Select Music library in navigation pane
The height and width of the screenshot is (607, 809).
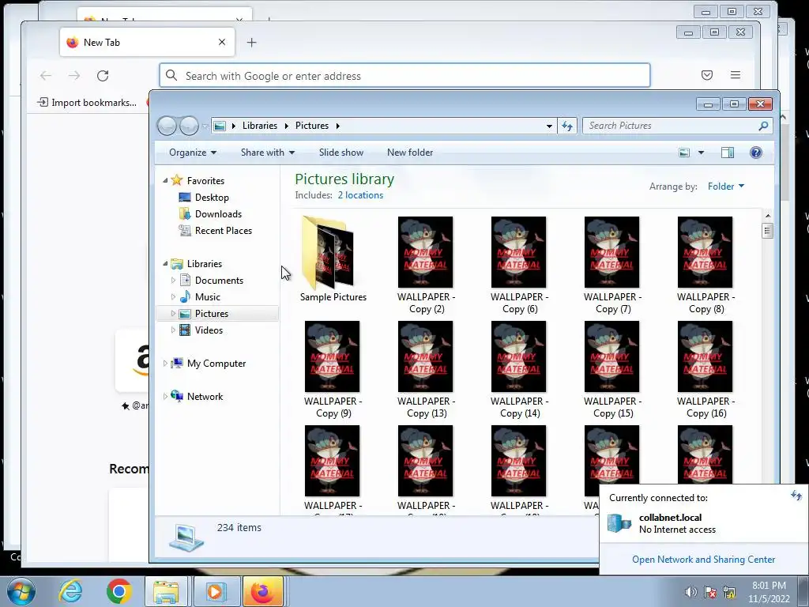[208, 297]
